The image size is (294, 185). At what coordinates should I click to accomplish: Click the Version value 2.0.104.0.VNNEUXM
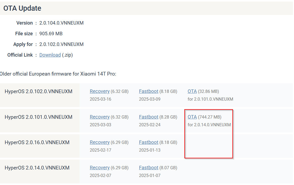61,23
